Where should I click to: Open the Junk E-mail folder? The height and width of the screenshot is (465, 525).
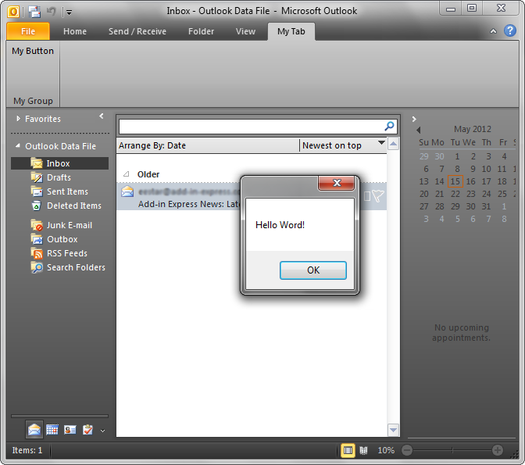[x=70, y=225]
